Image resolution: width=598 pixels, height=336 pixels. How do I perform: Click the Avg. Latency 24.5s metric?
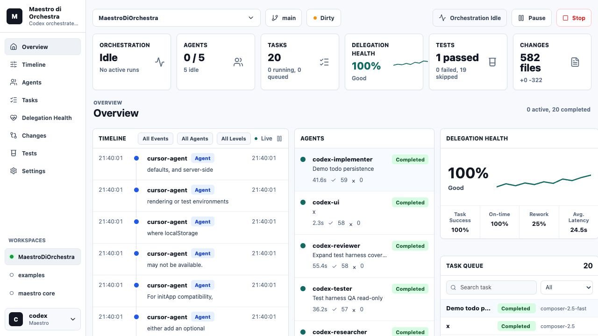tap(578, 222)
